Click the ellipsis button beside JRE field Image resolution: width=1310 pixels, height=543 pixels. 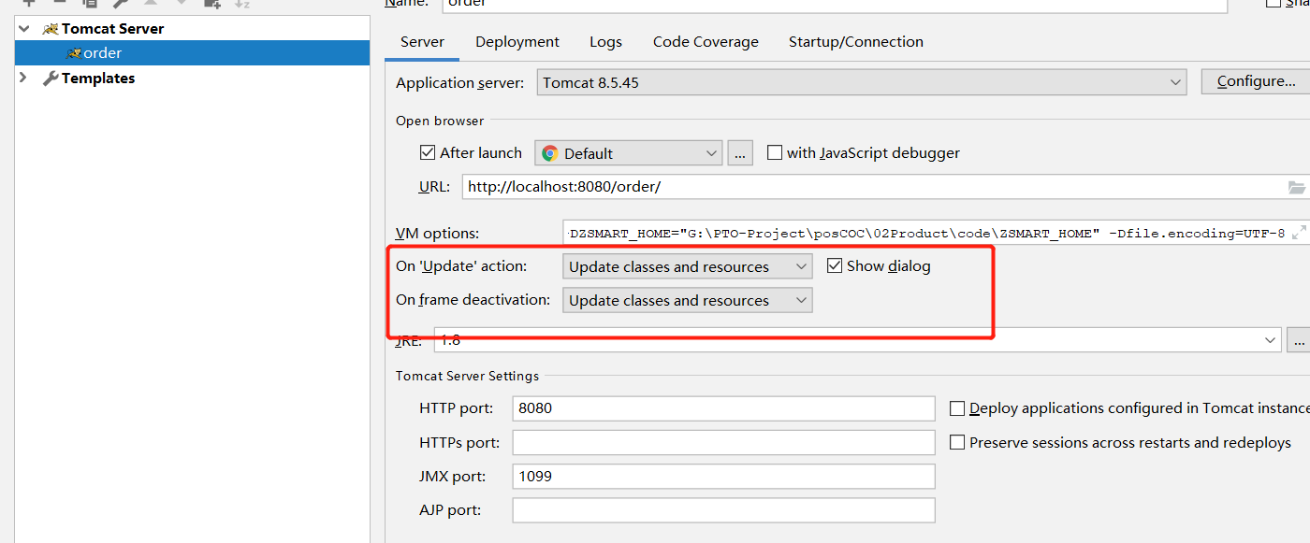tap(1299, 340)
